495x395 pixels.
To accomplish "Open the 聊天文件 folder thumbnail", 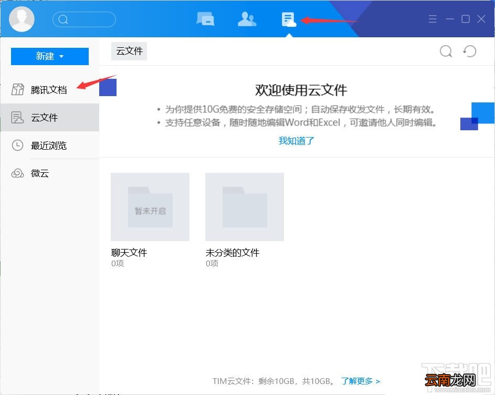I will click(150, 207).
